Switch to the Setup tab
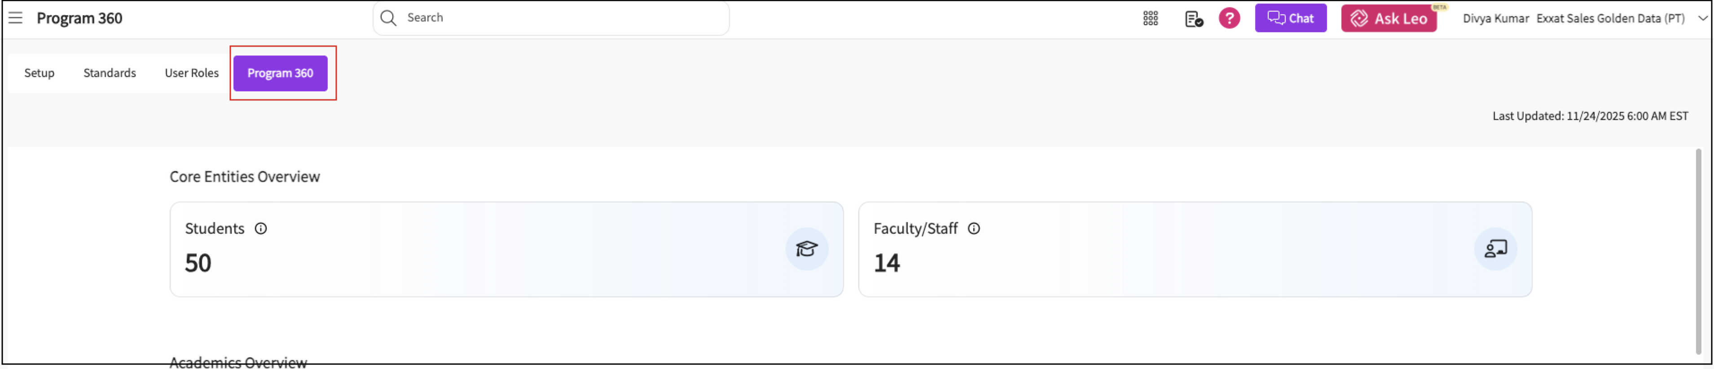The height and width of the screenshot is (369, 1714). click(39, 73)
